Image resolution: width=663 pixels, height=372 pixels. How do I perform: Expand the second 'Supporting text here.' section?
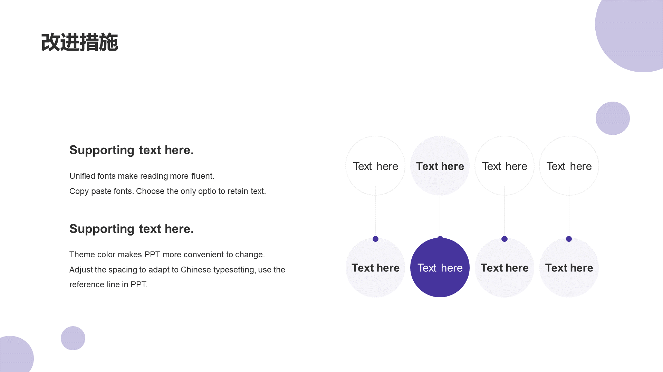point(132,228)
